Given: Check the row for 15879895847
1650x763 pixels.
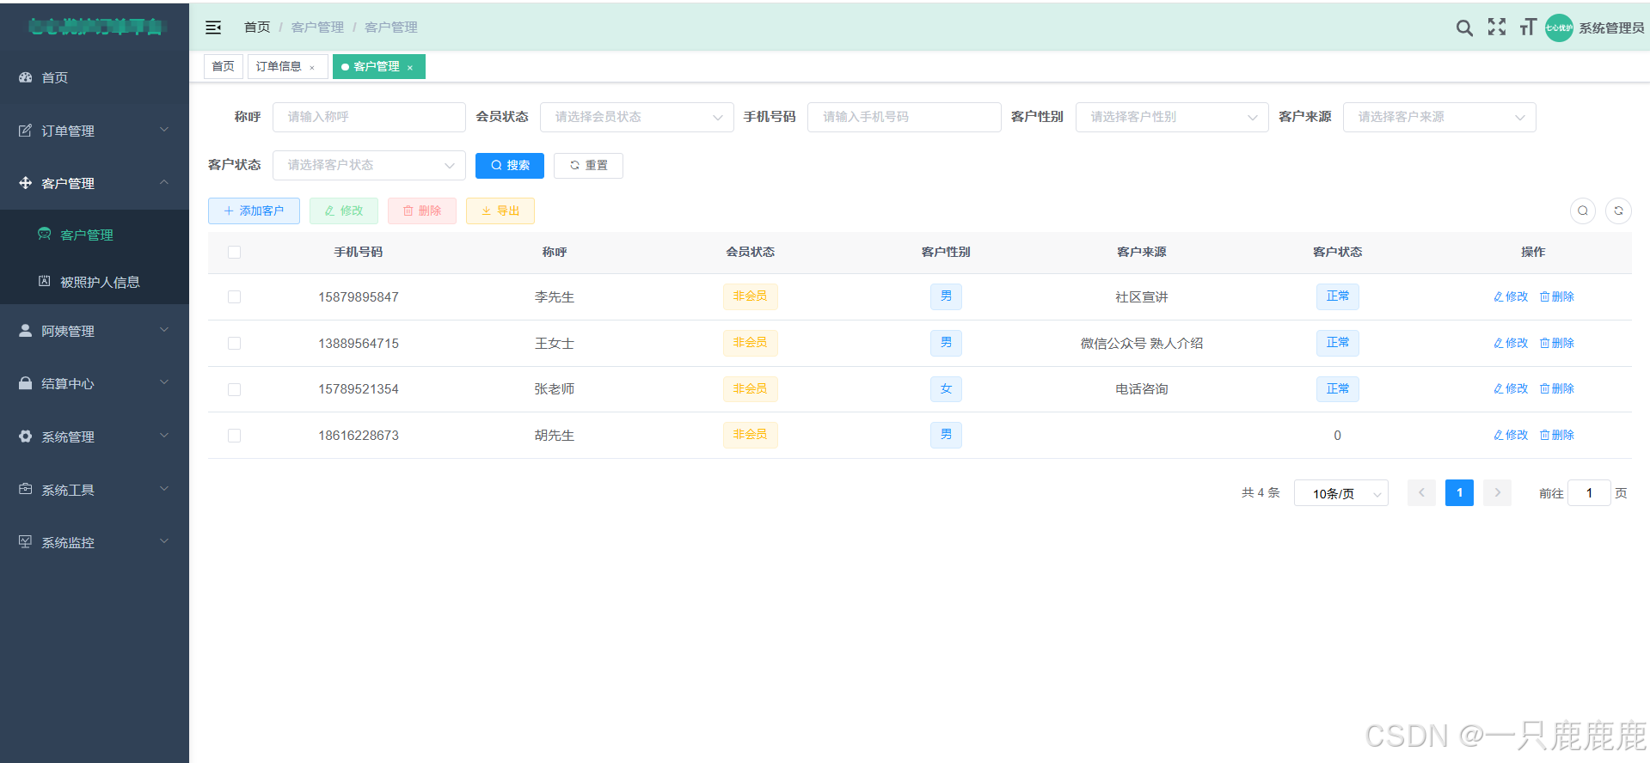Looking at the screenshot, I should coord(234,297).
